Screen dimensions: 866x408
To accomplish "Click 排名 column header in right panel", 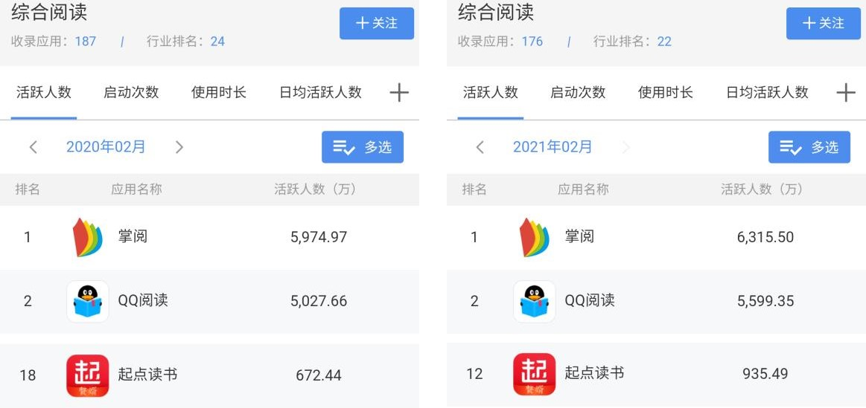I will 474,190.
